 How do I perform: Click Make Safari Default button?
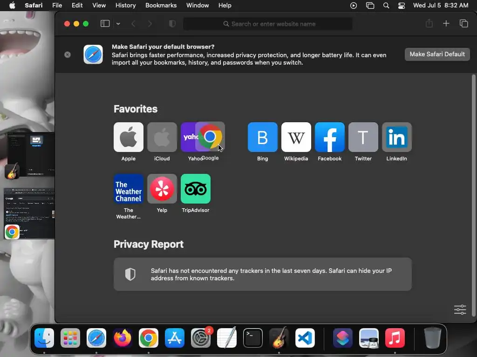coord(437,54)
